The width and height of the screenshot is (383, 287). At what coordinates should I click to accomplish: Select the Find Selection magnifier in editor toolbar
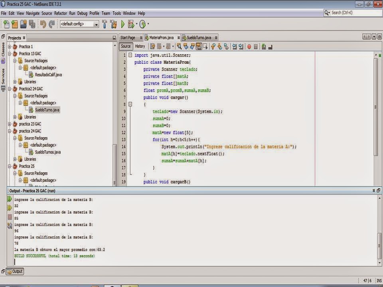point(179,46)
